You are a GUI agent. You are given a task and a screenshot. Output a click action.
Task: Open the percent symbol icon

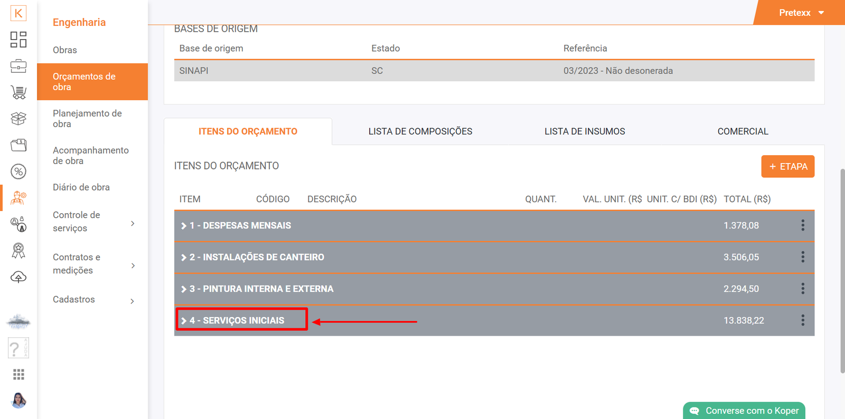coord(18,172)
